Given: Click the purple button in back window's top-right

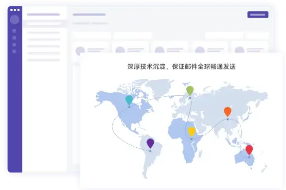Looking at the screenshot, I should tap(258, 15).
